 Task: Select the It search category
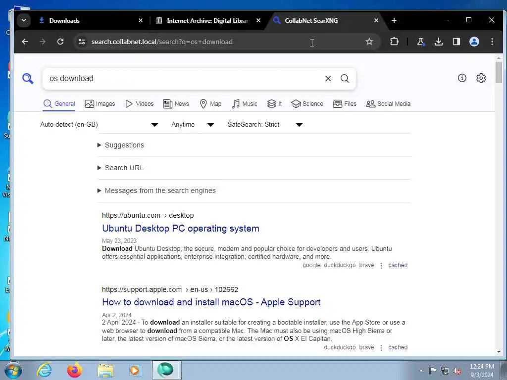(x=274, y=104)
